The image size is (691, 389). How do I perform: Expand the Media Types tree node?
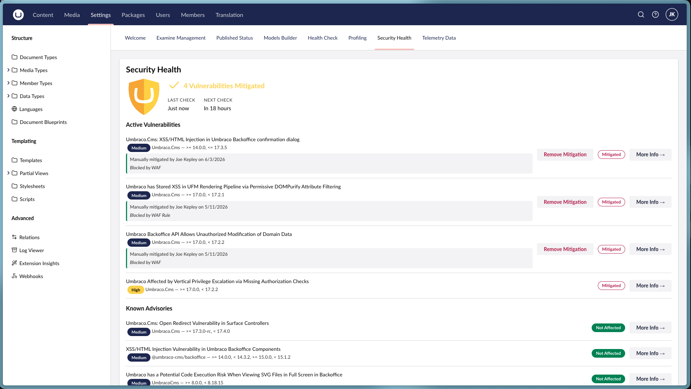coord(8,70)
